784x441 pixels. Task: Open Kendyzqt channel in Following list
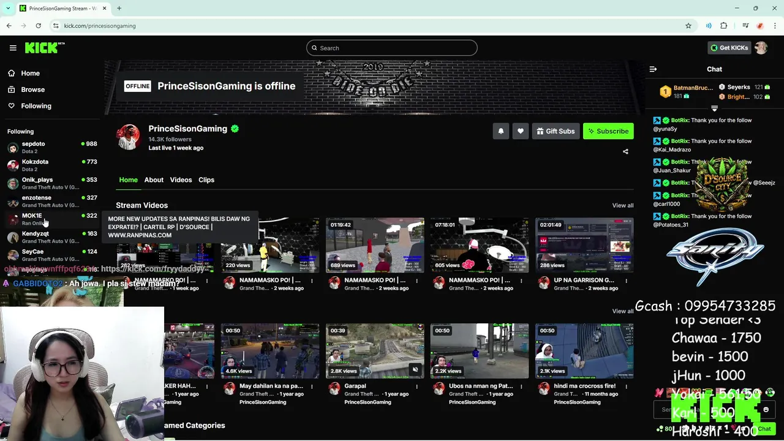tap(52, 237)
